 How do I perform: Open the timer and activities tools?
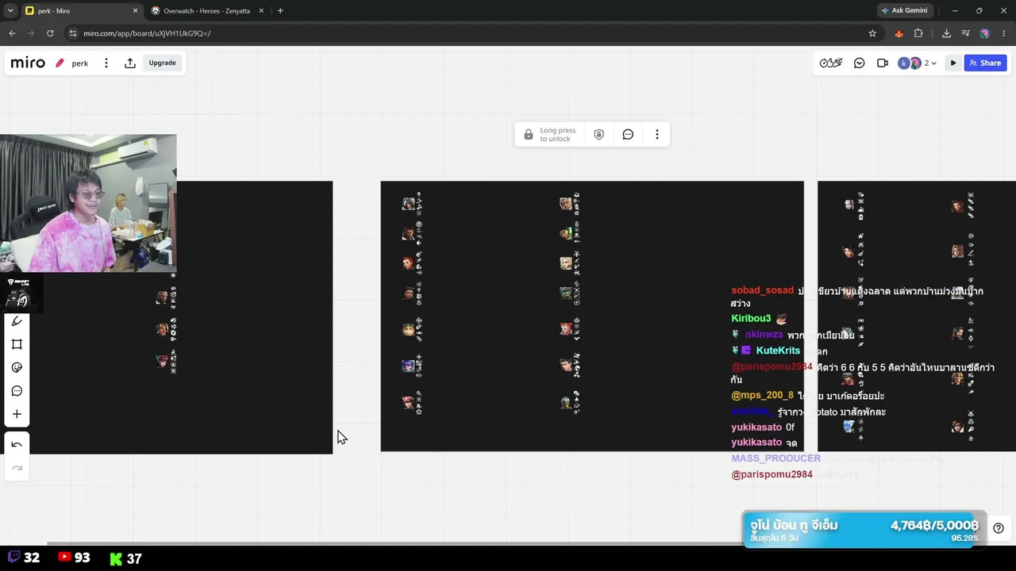831,63
